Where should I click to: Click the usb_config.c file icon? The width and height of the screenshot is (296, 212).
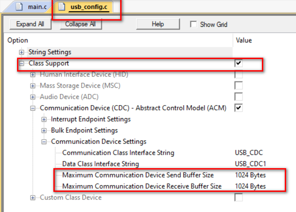(x=61, y=7)
